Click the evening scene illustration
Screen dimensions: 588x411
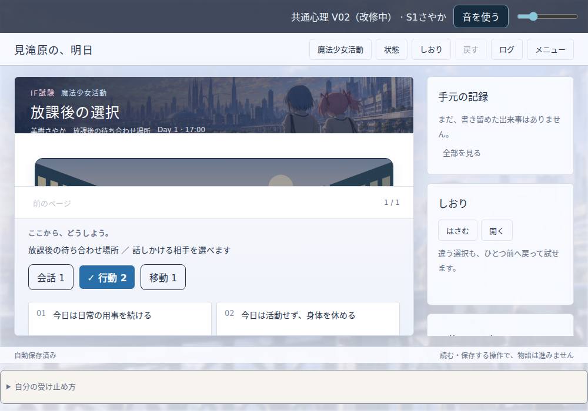(214, 172)
